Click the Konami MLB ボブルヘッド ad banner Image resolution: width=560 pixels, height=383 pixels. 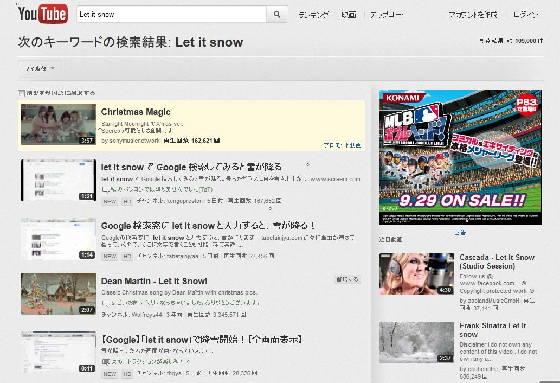pyautogui.click(x=460, y=157)
